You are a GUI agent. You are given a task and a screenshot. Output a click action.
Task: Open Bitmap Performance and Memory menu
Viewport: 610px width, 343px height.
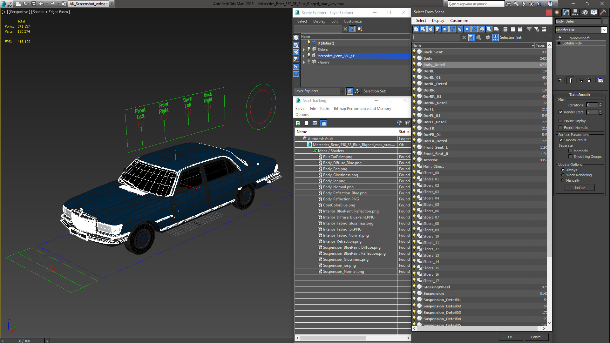tap(362, 109)
